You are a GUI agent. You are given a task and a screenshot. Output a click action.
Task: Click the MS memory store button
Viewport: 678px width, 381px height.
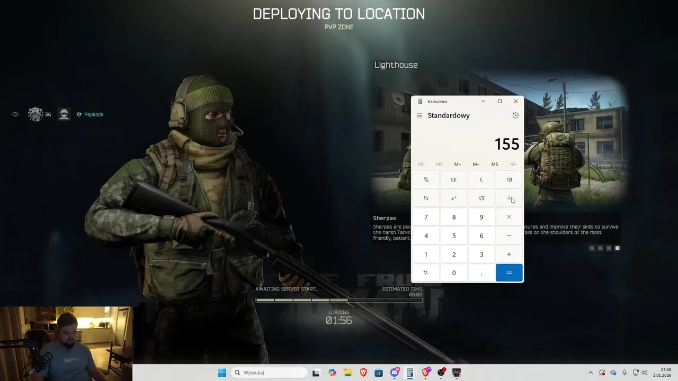click(495, 164)
